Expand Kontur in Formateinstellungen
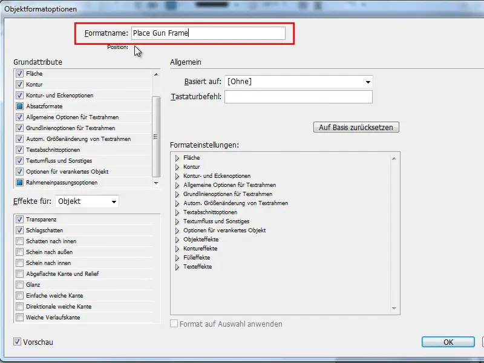 click(177, 167)
